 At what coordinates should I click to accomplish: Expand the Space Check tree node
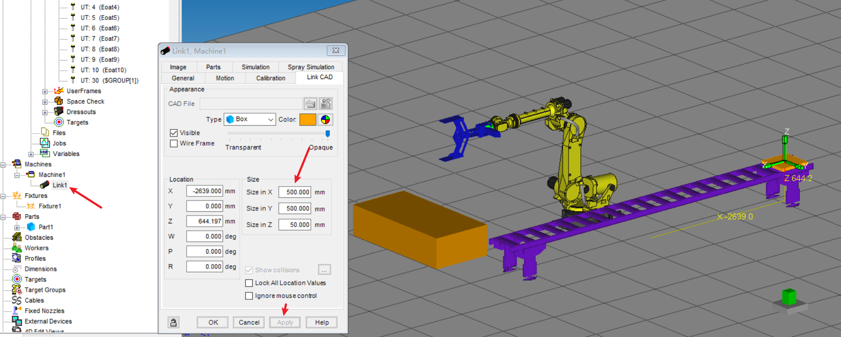pos(45,101)
